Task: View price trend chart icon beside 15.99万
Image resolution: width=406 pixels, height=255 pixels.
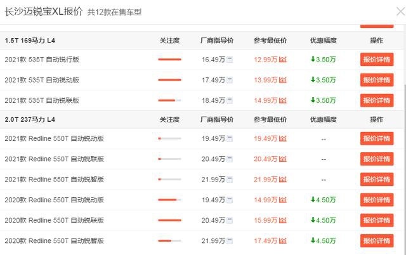Action: (x=283, y=220)
